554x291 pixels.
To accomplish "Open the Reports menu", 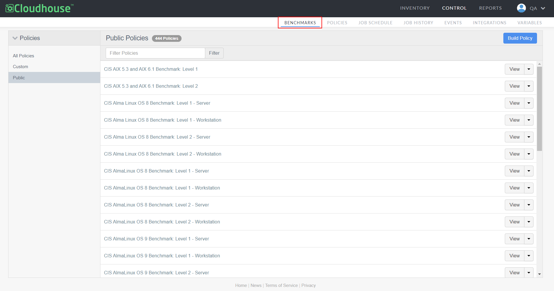I will pos(490,8).
